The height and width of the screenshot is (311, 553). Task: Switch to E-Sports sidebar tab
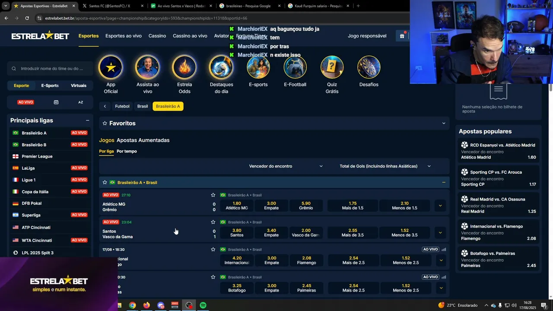(x=50, y=86)
